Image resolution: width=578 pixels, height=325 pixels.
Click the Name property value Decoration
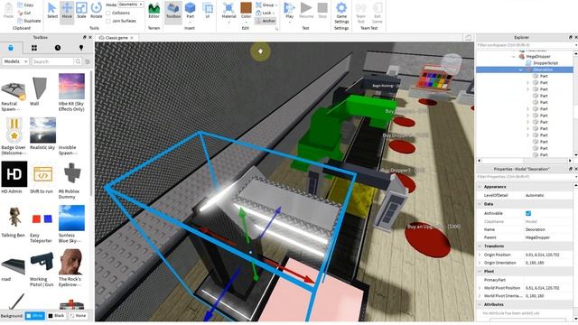(536, 229)
